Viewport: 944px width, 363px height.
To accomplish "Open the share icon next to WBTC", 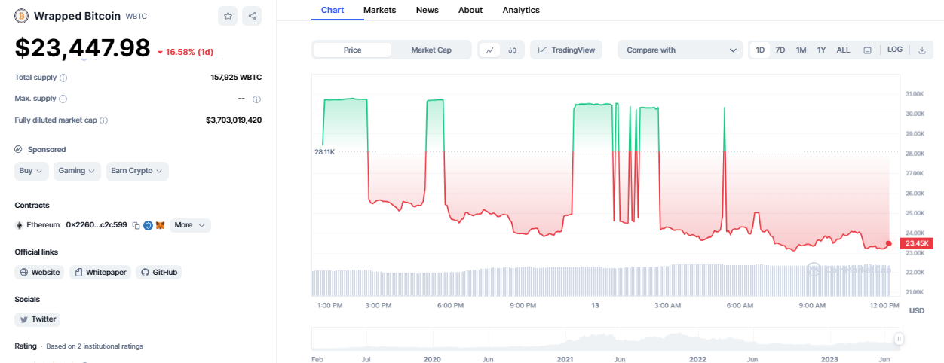I will (x=252, y=15).
